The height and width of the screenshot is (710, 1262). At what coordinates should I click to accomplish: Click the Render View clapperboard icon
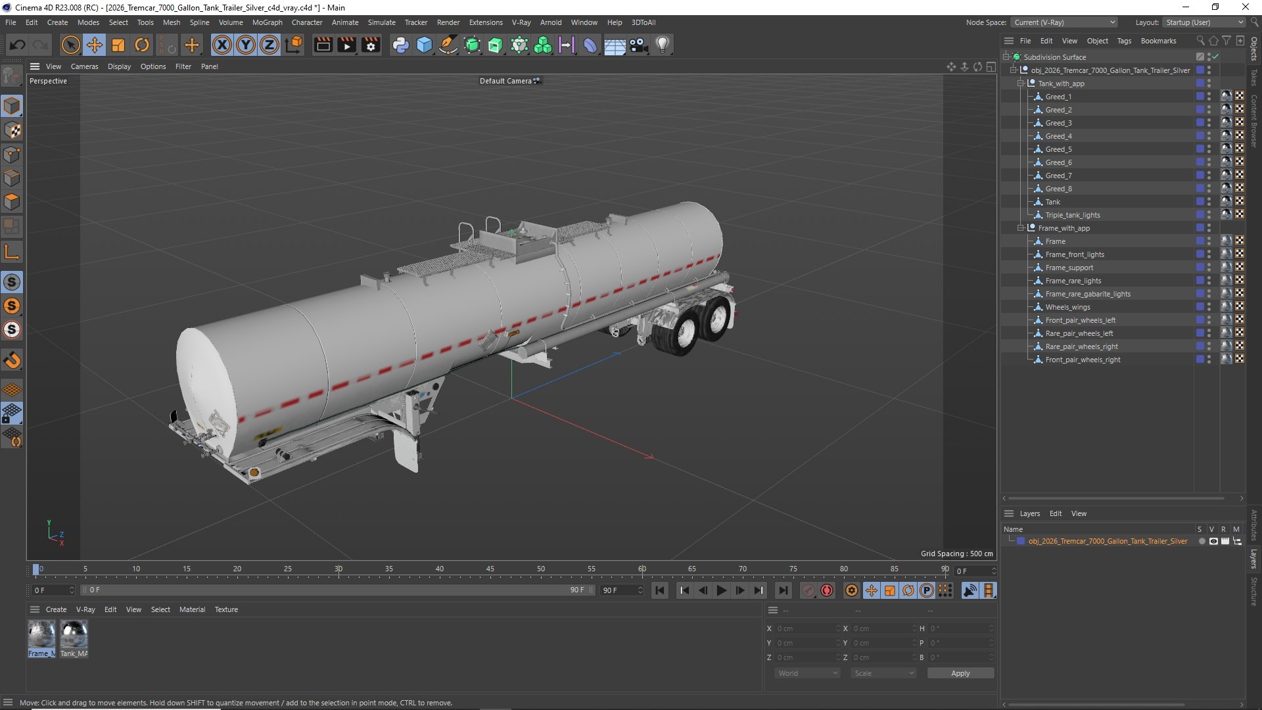click(323, 45)
